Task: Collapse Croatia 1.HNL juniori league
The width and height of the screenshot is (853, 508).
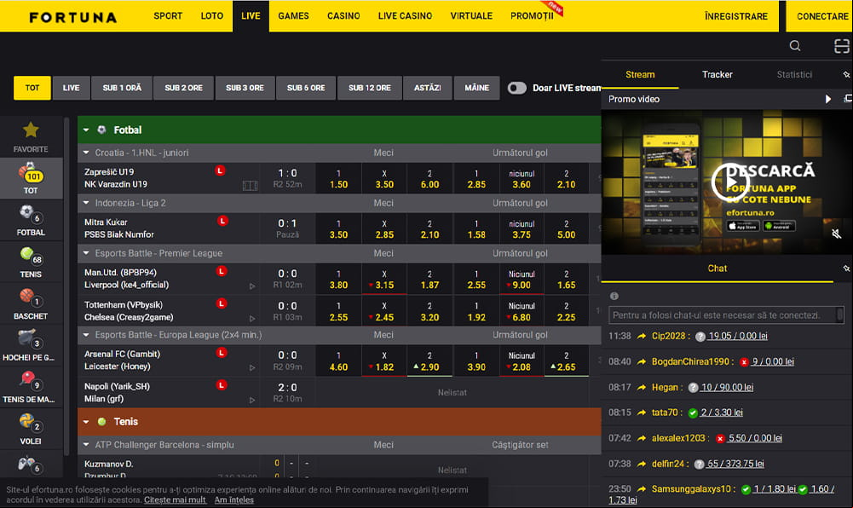Action: pyautogui.click(x=86, y=153)
